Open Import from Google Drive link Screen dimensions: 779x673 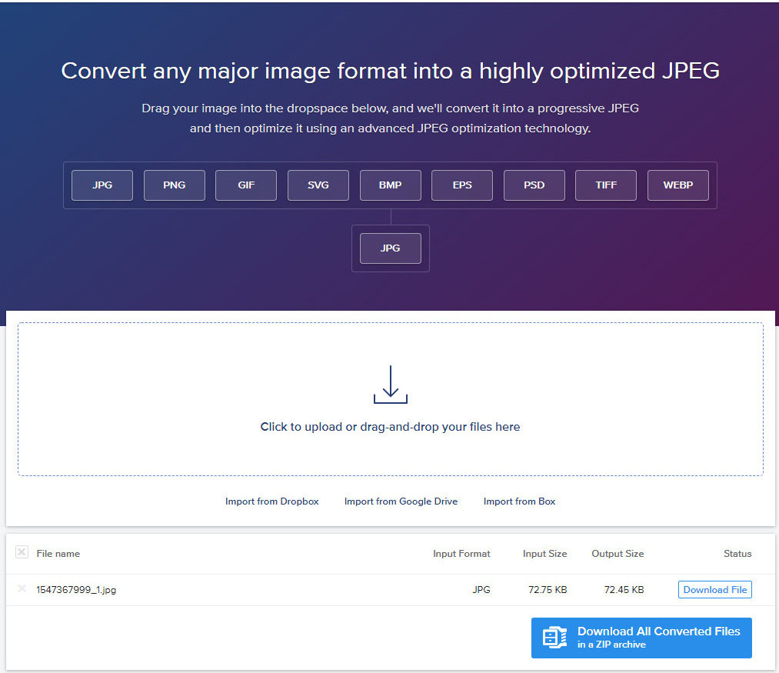(x=401, y=501)
